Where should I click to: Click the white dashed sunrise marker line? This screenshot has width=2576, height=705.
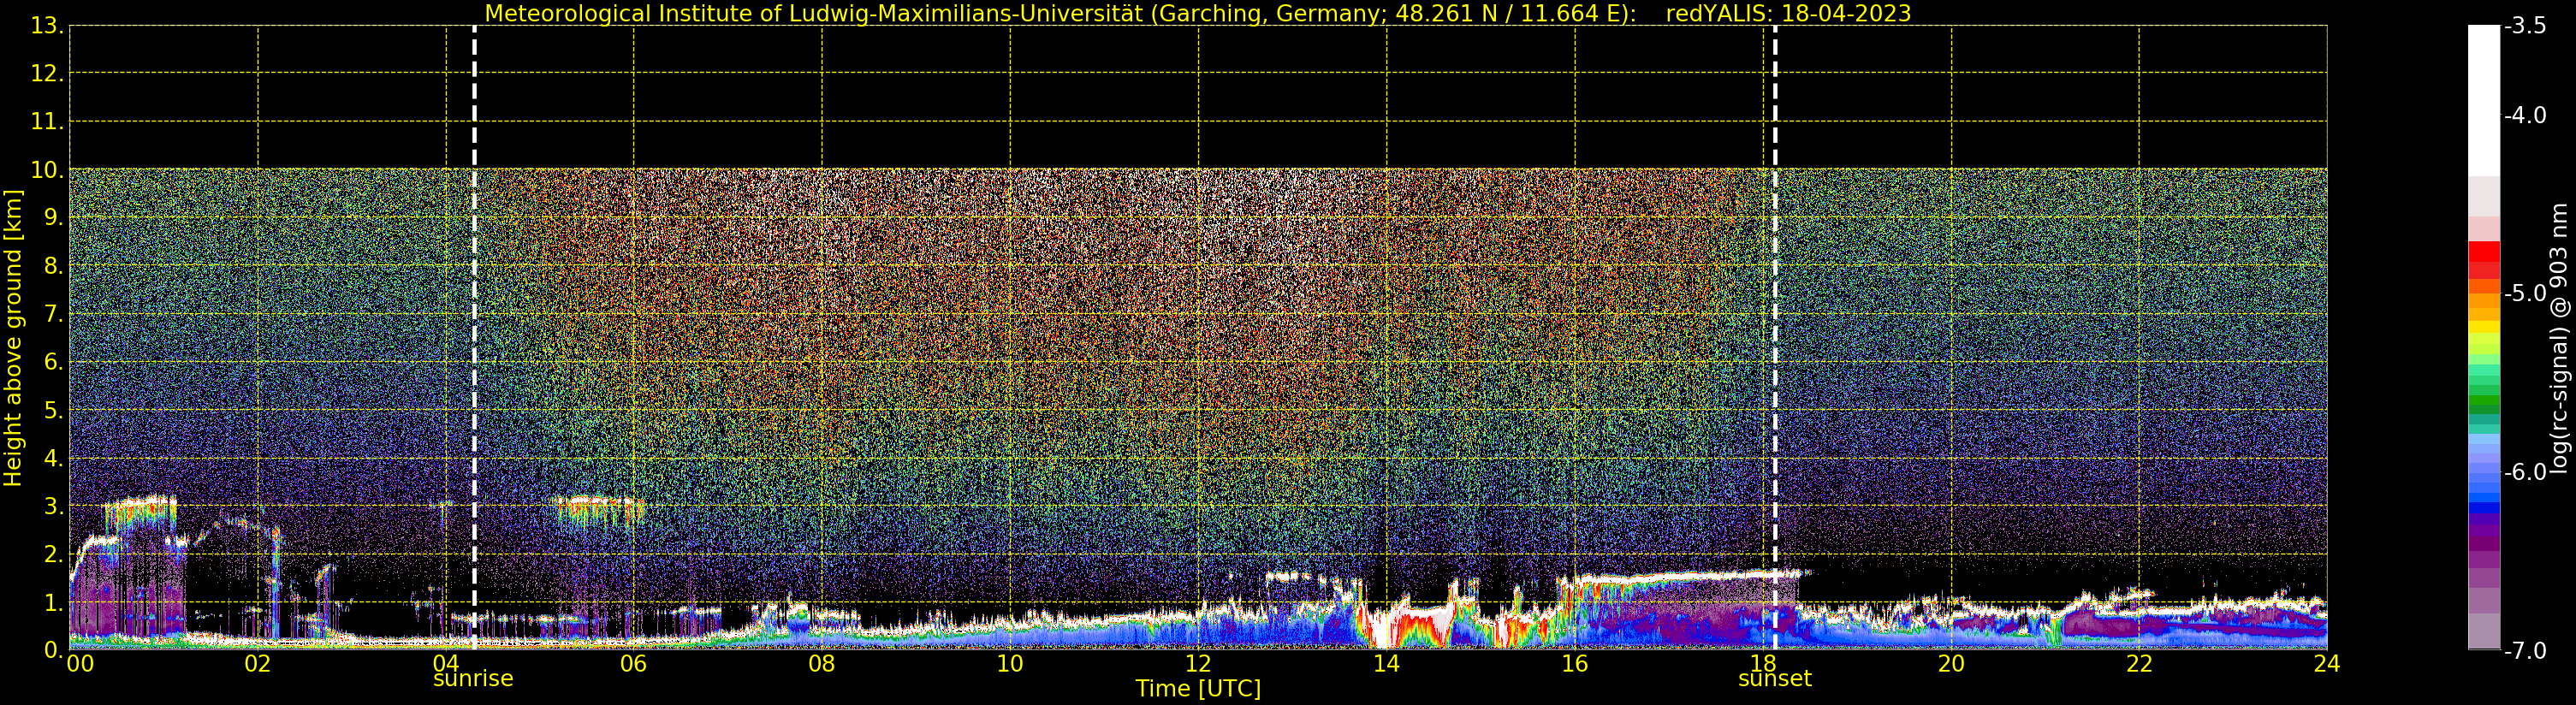(474, 338)
